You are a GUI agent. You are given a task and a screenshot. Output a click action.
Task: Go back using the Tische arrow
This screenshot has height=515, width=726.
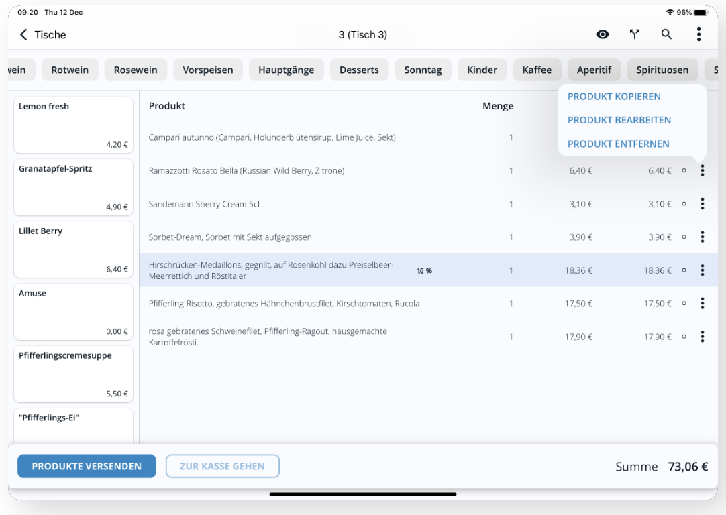point(23,35)
